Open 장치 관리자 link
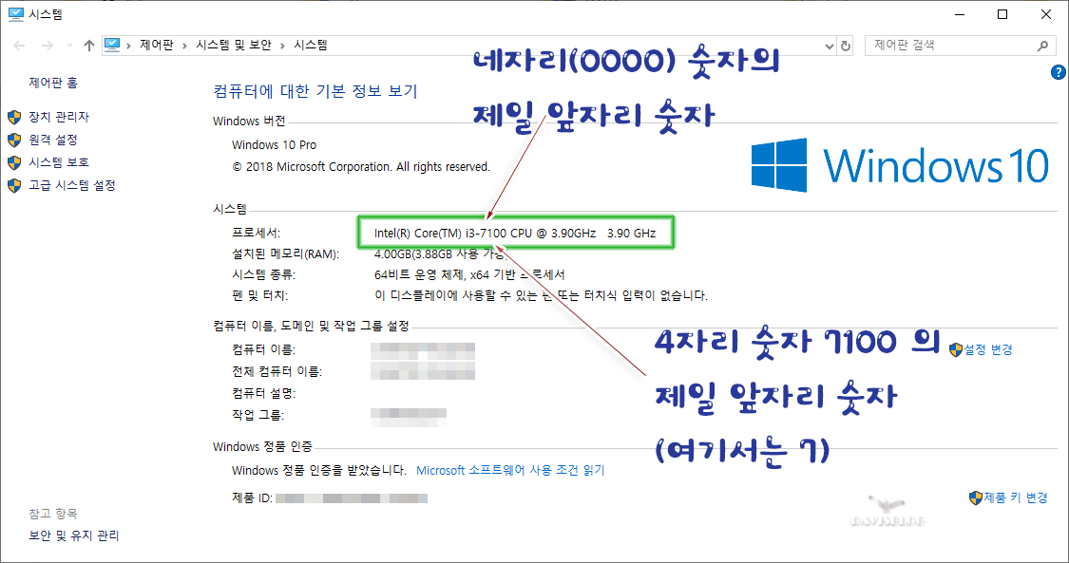 (x=59, y=117)
